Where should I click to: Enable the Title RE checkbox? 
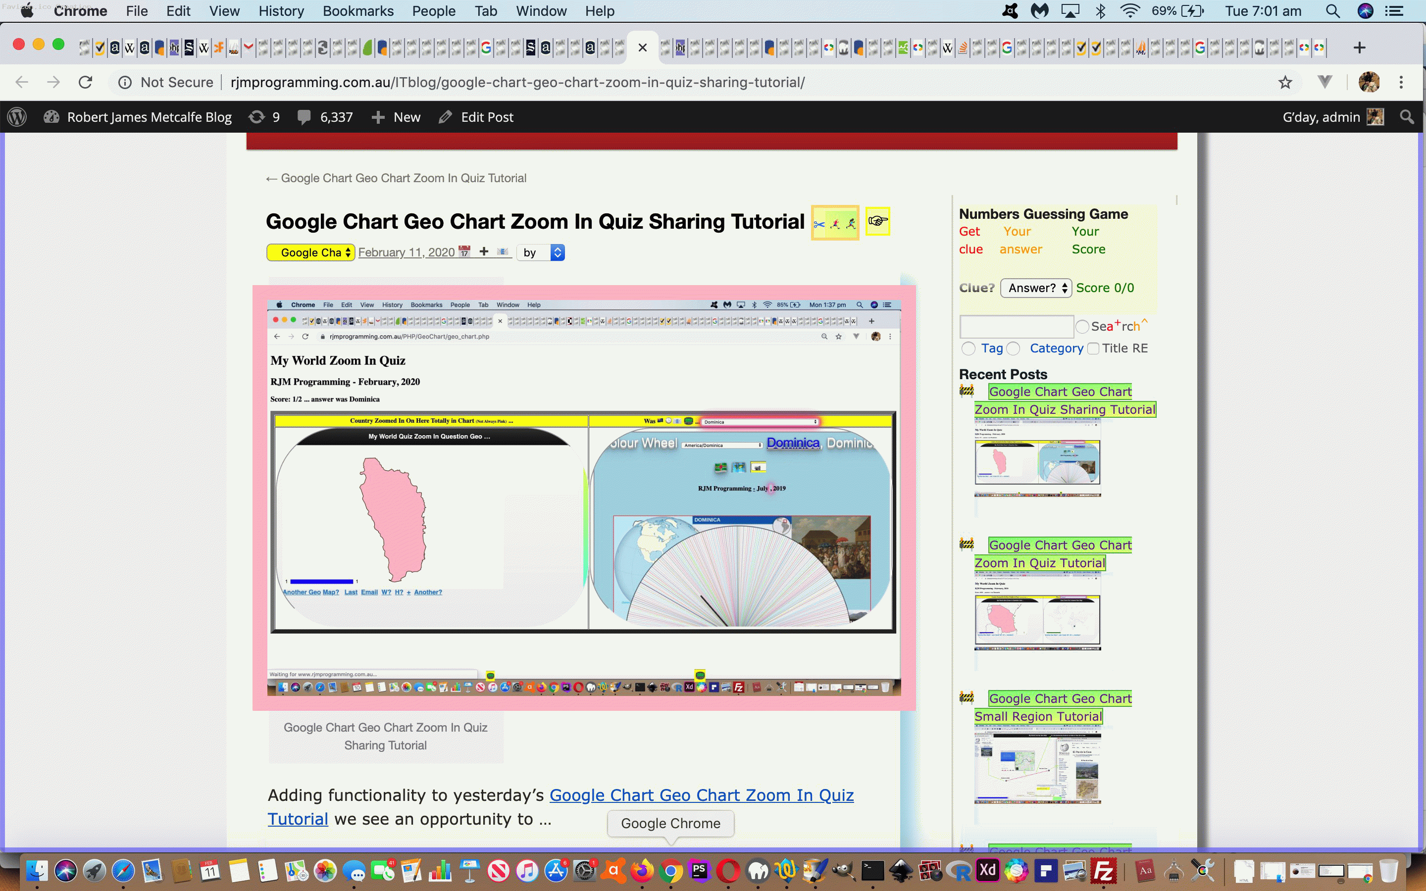tap(1093, 349)
